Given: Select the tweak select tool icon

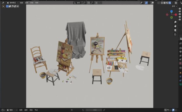Looking at the screenshot, I should pos(3,6).
